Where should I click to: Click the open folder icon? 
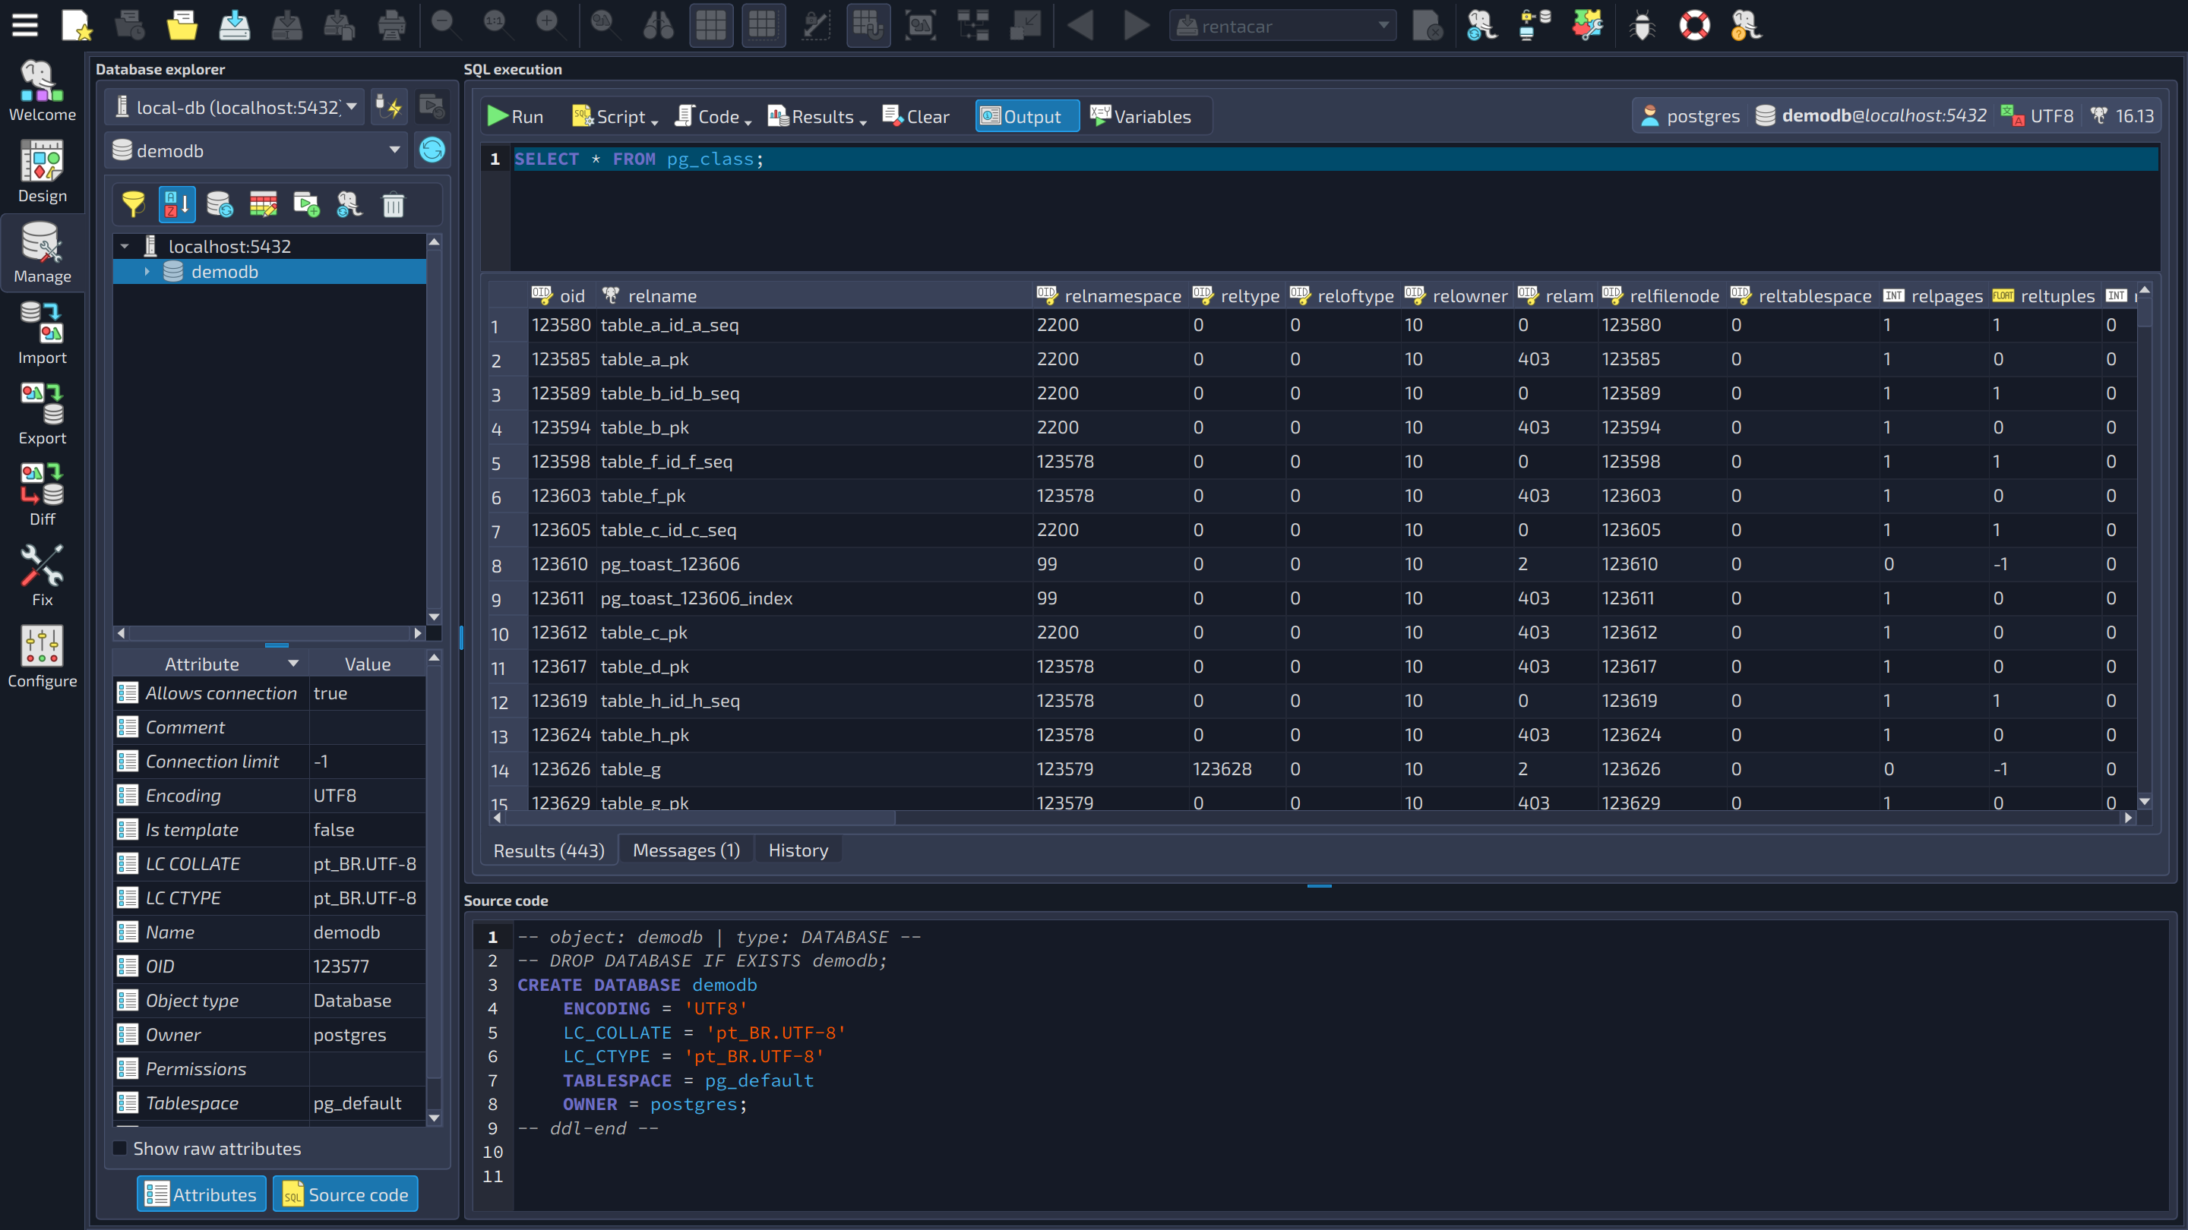(182, 24)
